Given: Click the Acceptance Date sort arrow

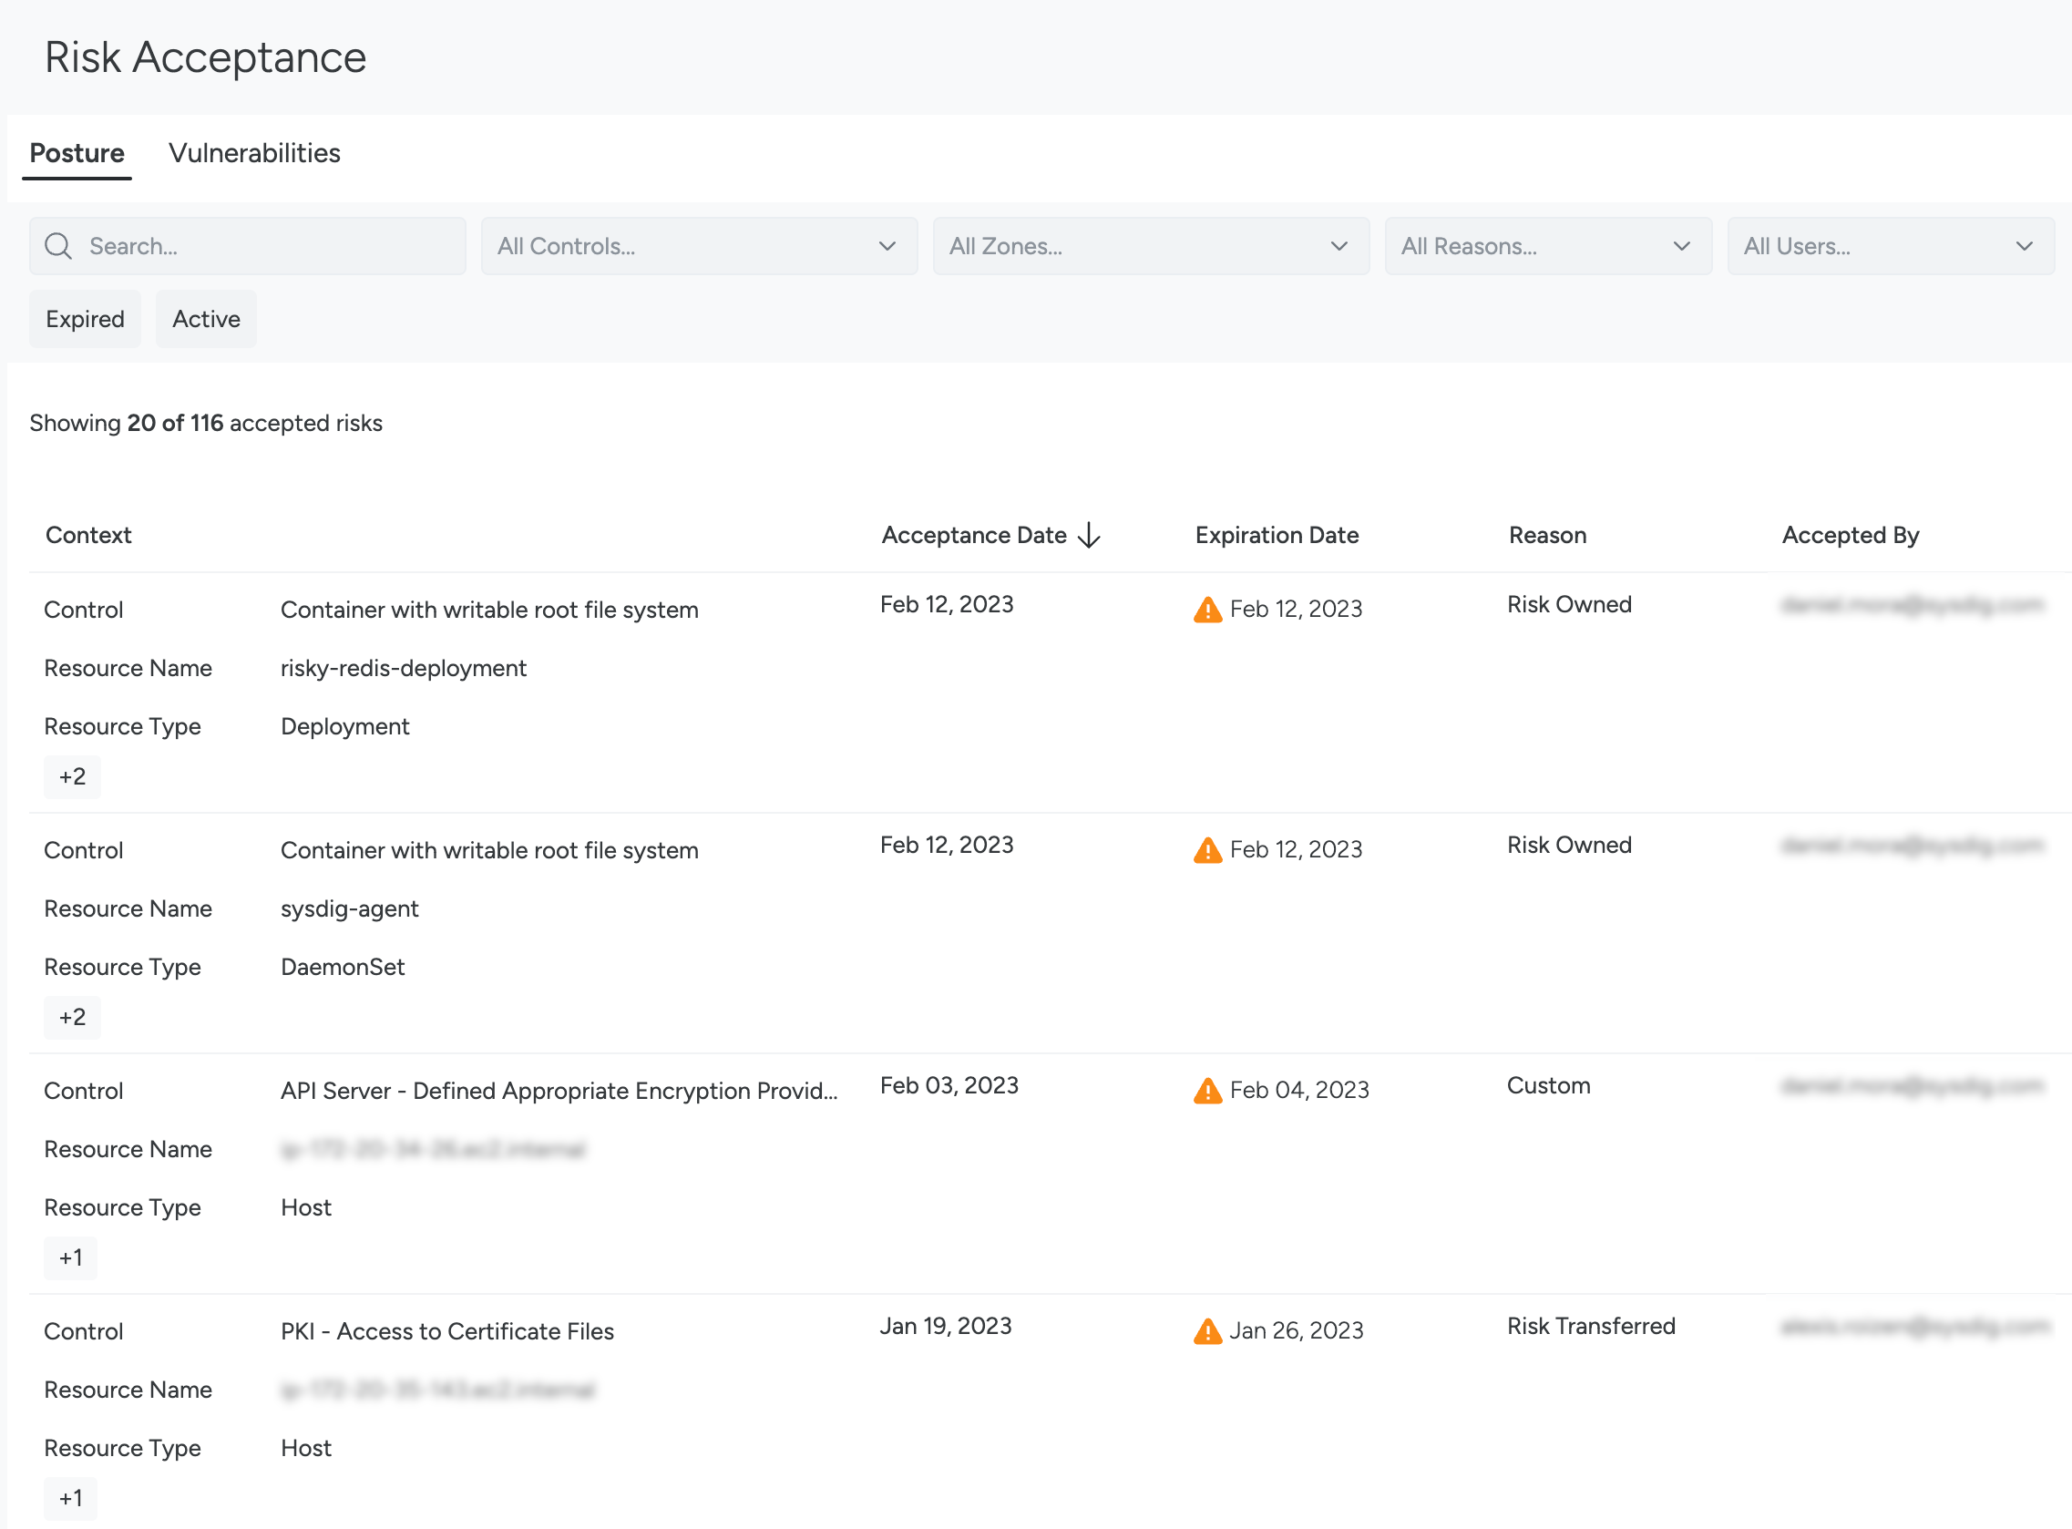Looking at the screenshot, I should (x=1089, y=535).
